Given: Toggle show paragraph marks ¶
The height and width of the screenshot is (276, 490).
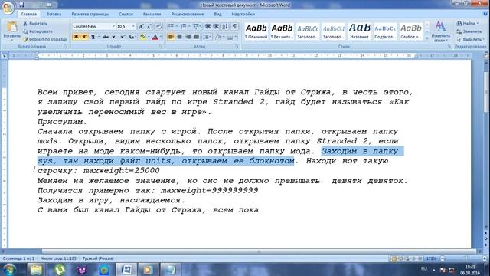Looking at the screenshot, I should tap(234, 26).
